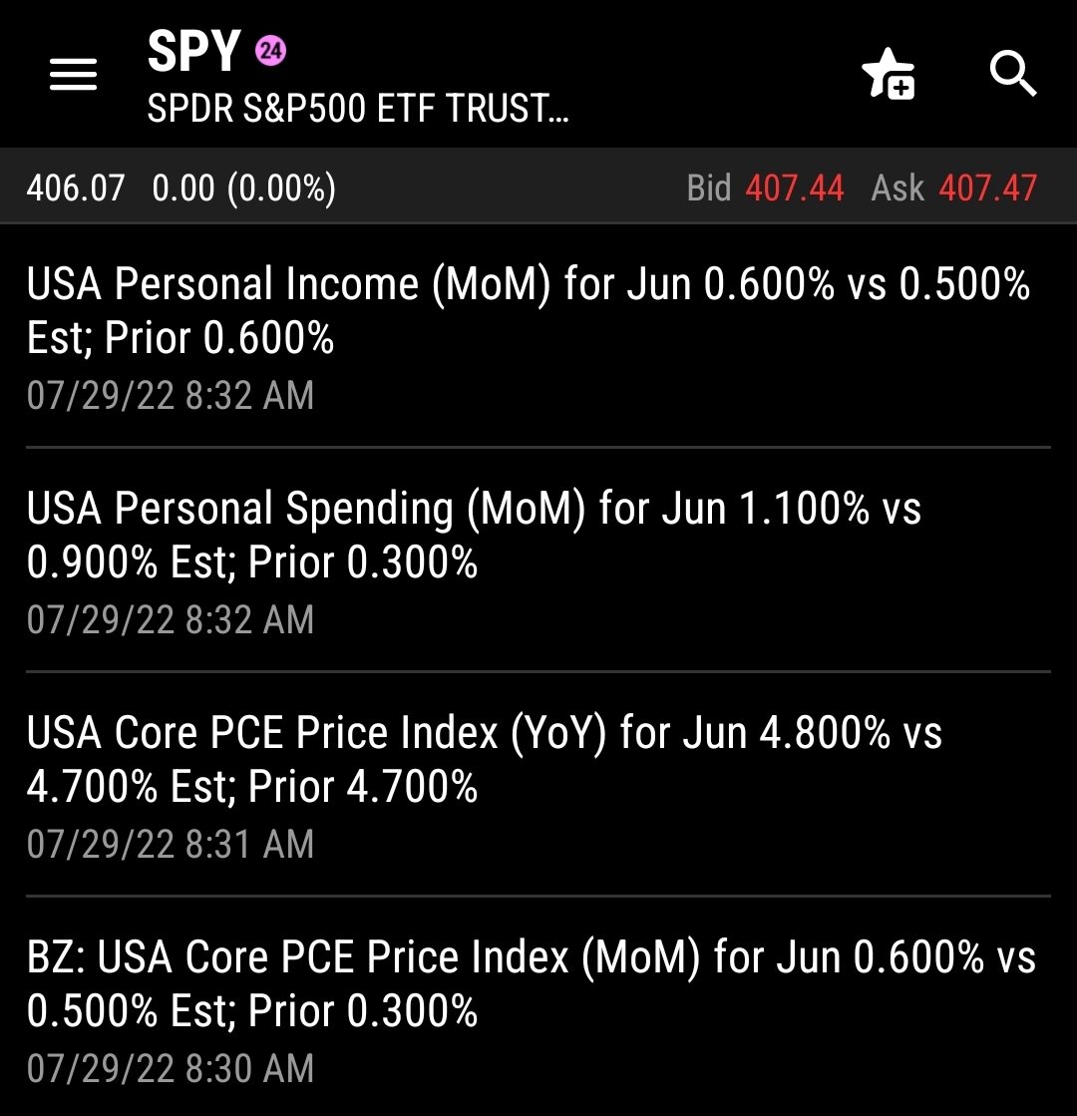This screenshot has height=1116, width=1077.
Task: Tap the SPDR S&P500 ETF TRUST name
Action: point(358,109)
